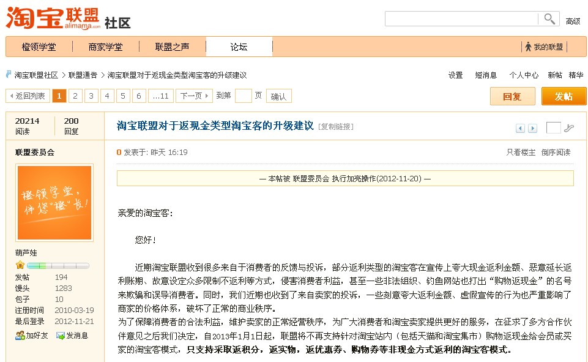This screenshot has height=362, width=588.
Task: Click the 发帖 new post button
Action: pos(564,97)
